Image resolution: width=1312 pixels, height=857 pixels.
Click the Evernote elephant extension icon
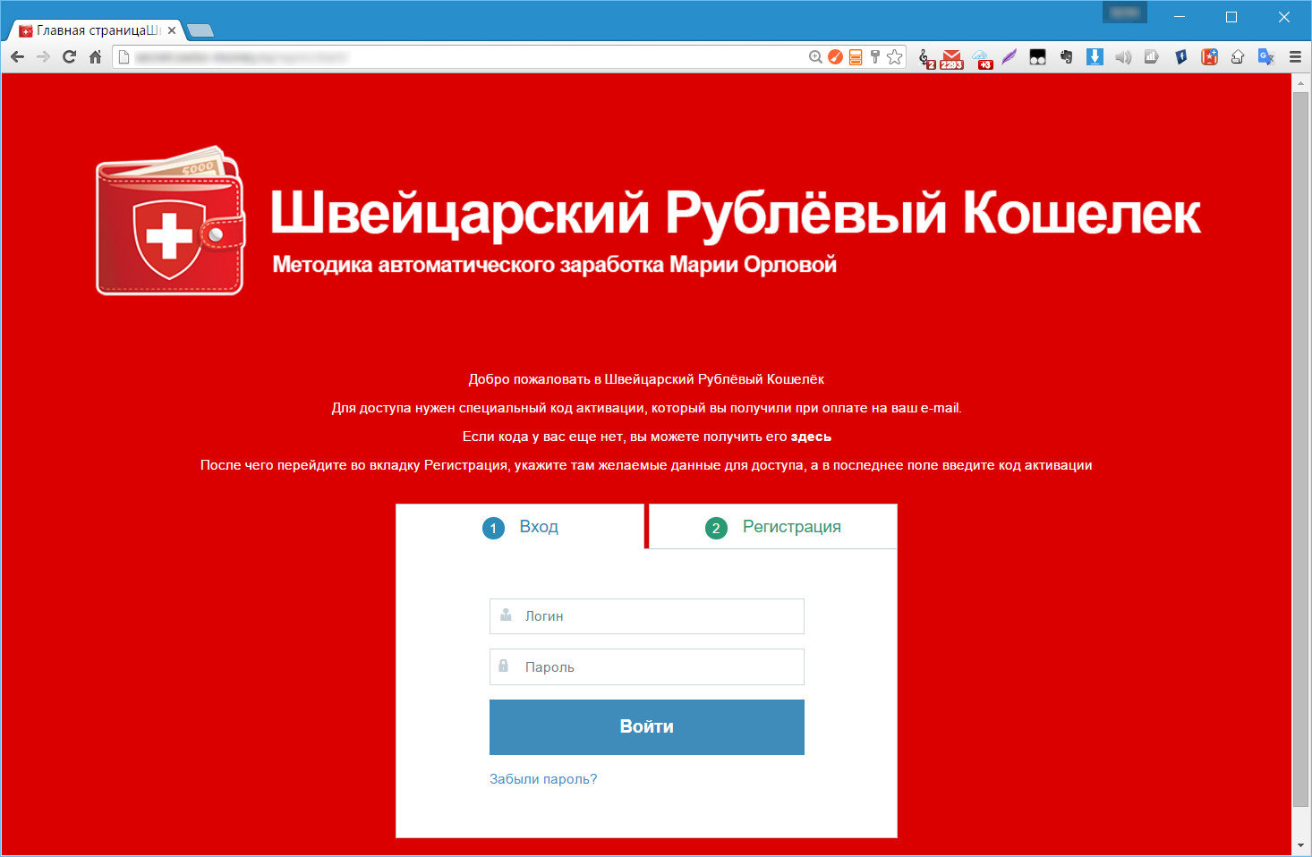[x=1066, y=57]
